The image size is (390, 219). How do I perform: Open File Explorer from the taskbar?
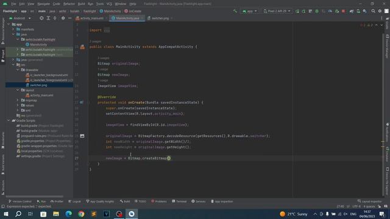point(56,214)
